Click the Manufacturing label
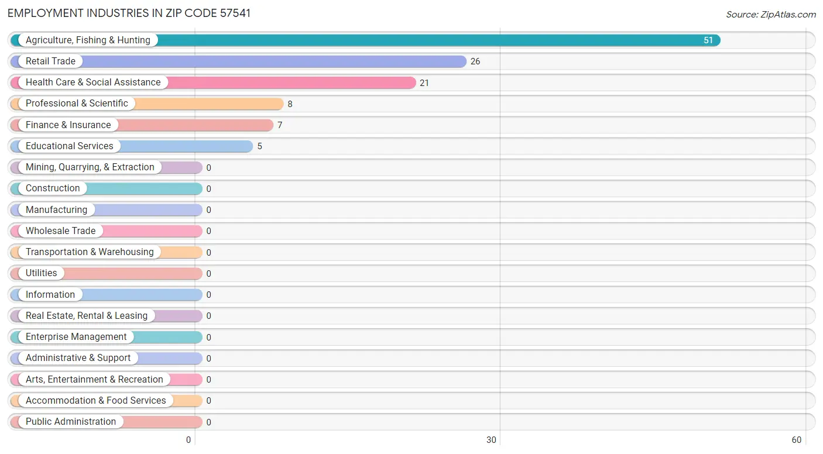 point(56,209)
